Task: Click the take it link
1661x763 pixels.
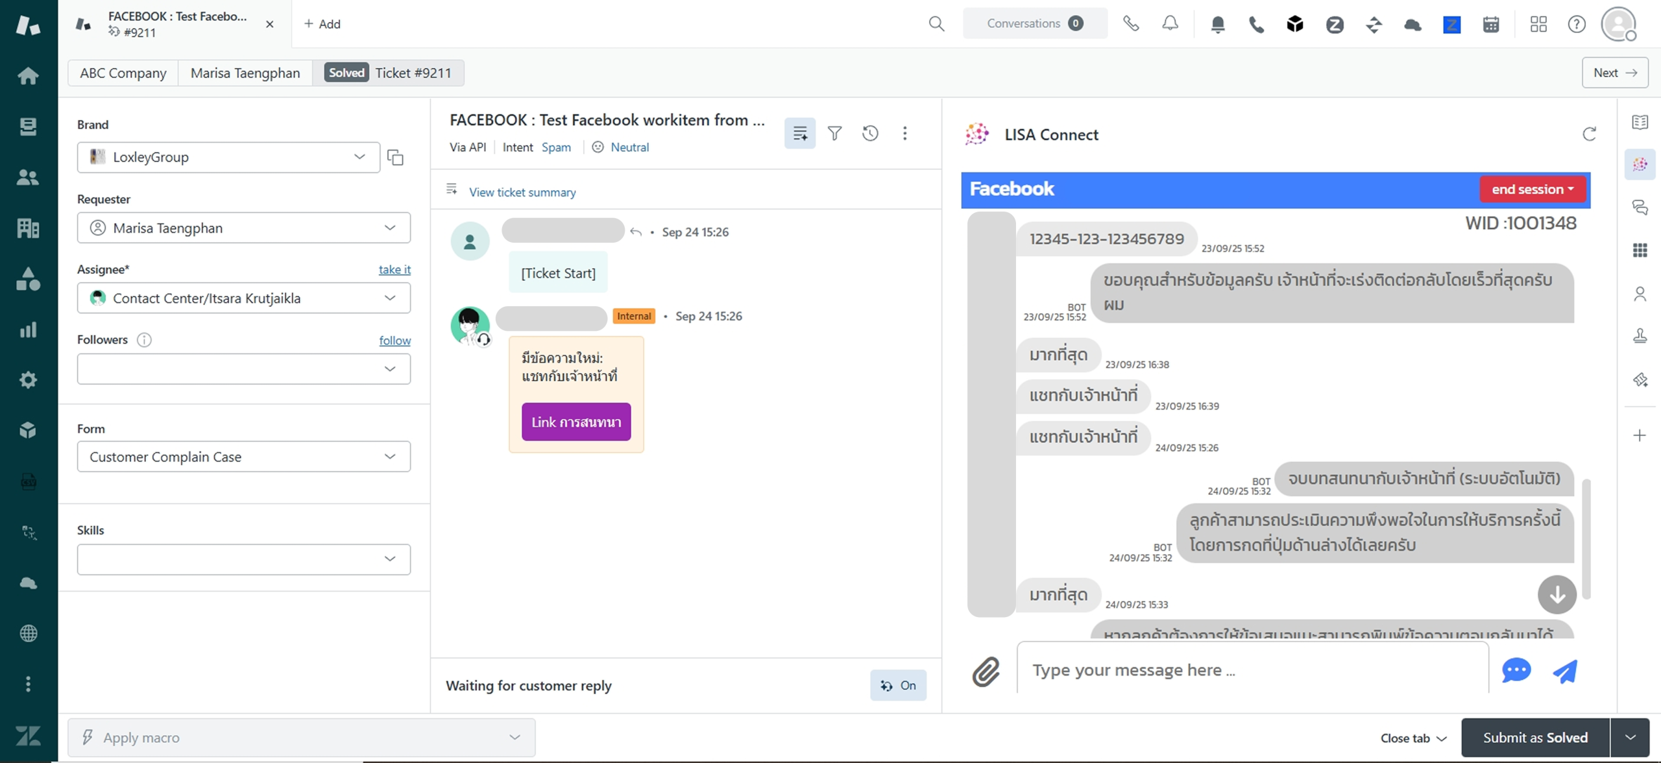Action: pyautogui.click(x=394, y=269)
